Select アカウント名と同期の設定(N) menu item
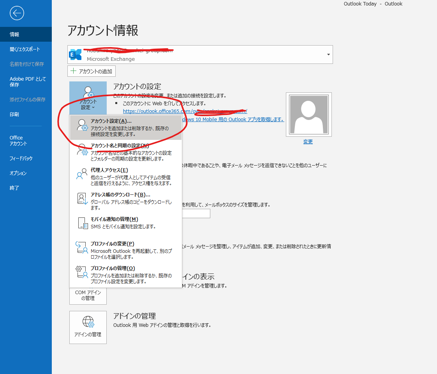 126,152
